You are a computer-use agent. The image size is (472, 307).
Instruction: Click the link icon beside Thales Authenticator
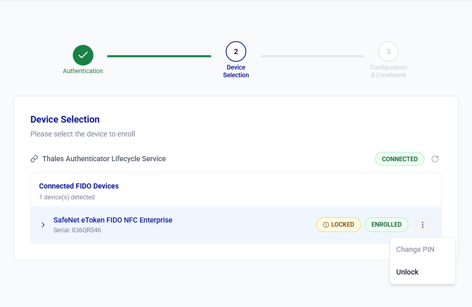coord(35,159)
